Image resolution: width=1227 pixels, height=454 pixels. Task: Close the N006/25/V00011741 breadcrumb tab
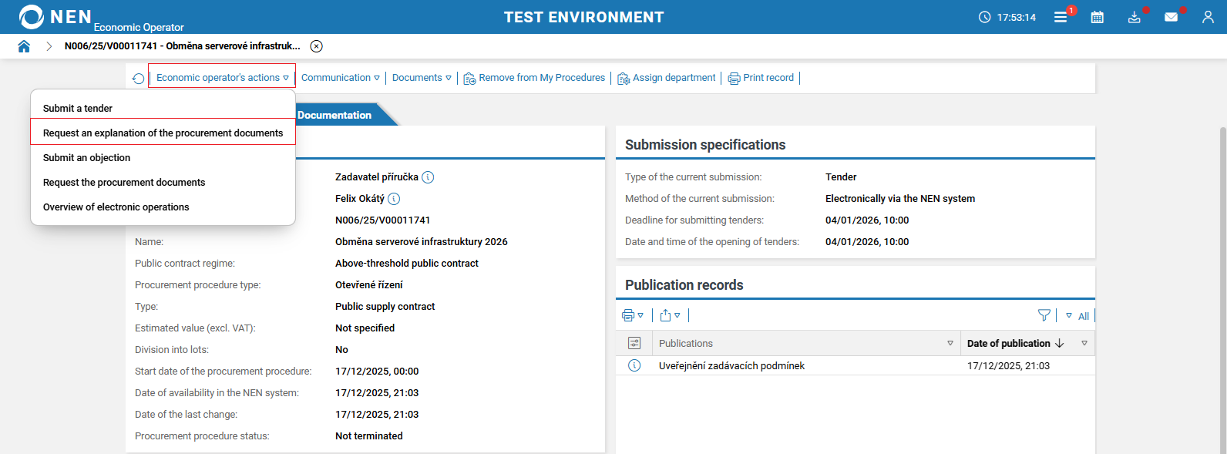pos(316,46)
